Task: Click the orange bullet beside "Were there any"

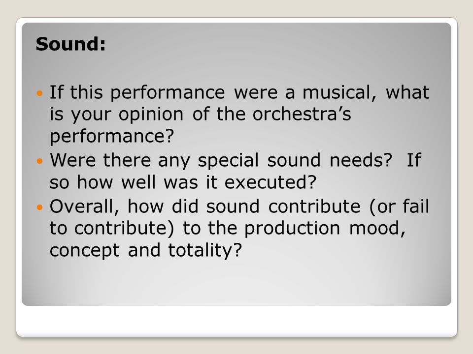Action: pos(39,161)
